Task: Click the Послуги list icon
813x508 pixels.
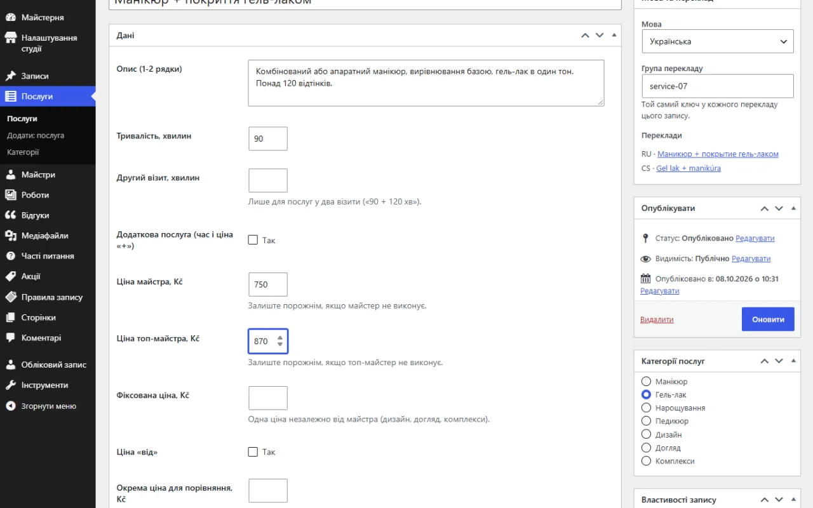Action: [11, 97]
